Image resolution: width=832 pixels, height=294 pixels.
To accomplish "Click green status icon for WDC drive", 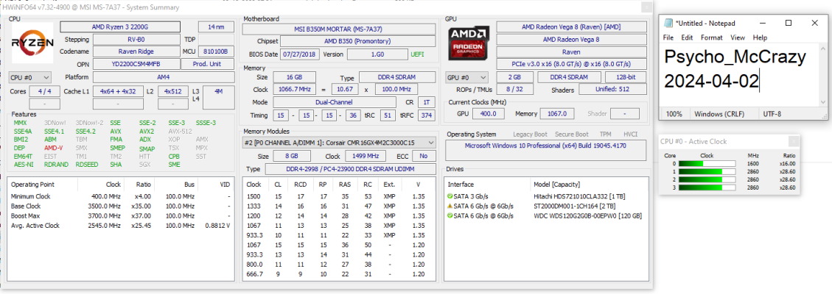I will tap(450, 216).
